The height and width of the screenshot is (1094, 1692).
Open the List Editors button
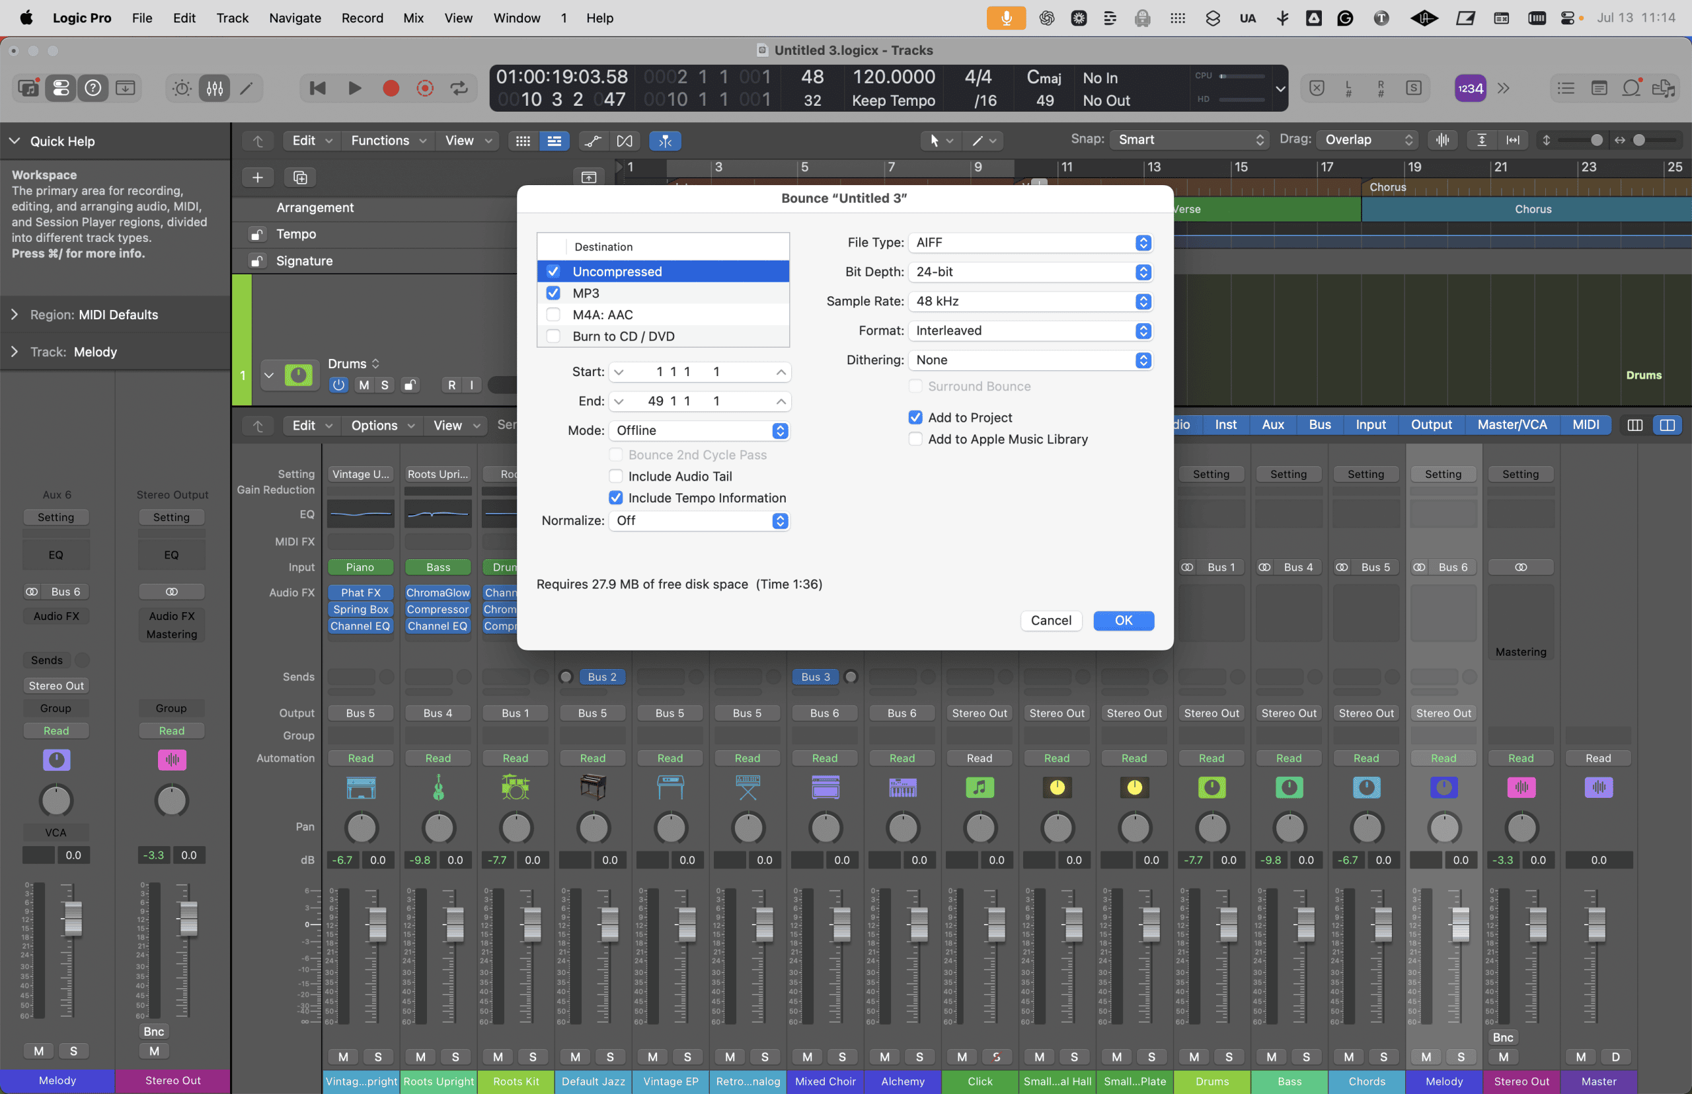pyautogui.click(x=1566, y=88)
